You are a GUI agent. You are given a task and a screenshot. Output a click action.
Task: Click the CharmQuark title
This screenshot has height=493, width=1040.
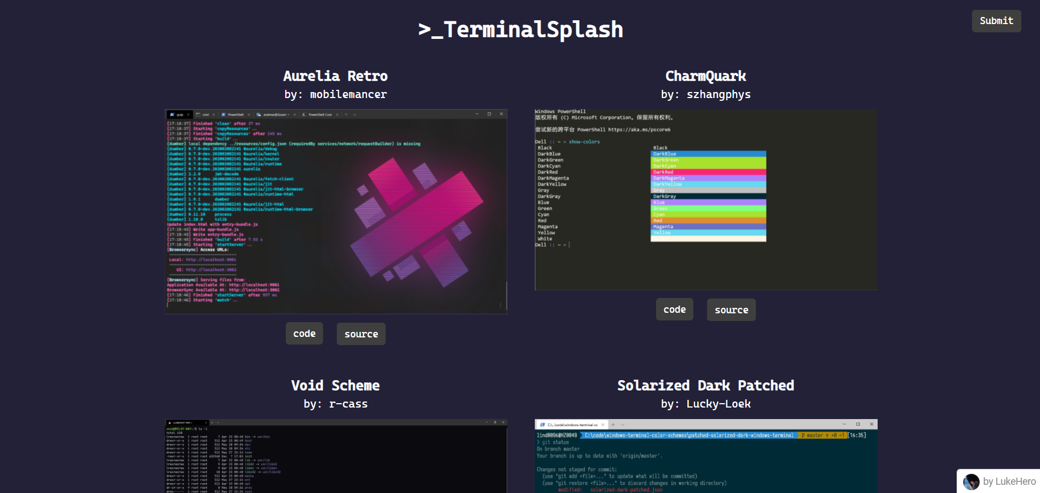(x=706, y=76)
